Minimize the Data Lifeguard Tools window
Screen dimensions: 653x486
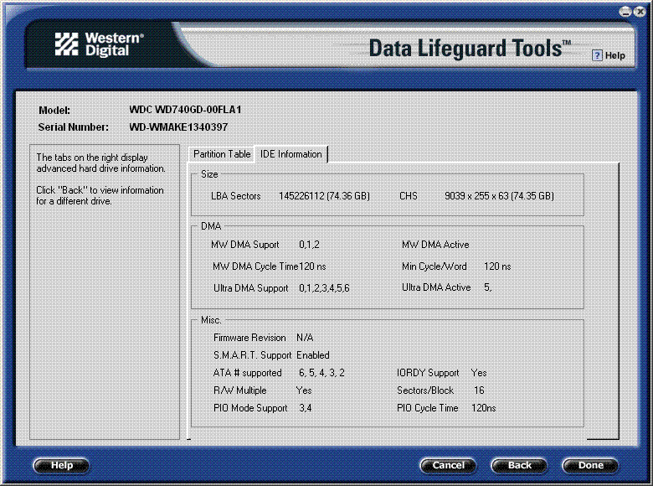pyautogui.click(x=625, y=12)
